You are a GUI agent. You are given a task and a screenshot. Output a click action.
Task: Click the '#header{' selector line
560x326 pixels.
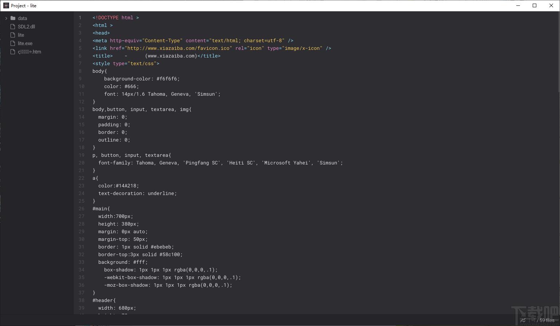click(x=104, y=300)
